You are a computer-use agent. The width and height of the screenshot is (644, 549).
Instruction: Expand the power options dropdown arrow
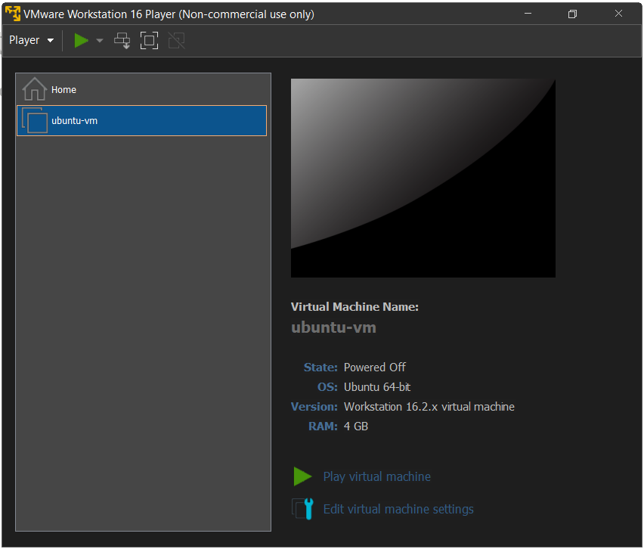point(99,40)
